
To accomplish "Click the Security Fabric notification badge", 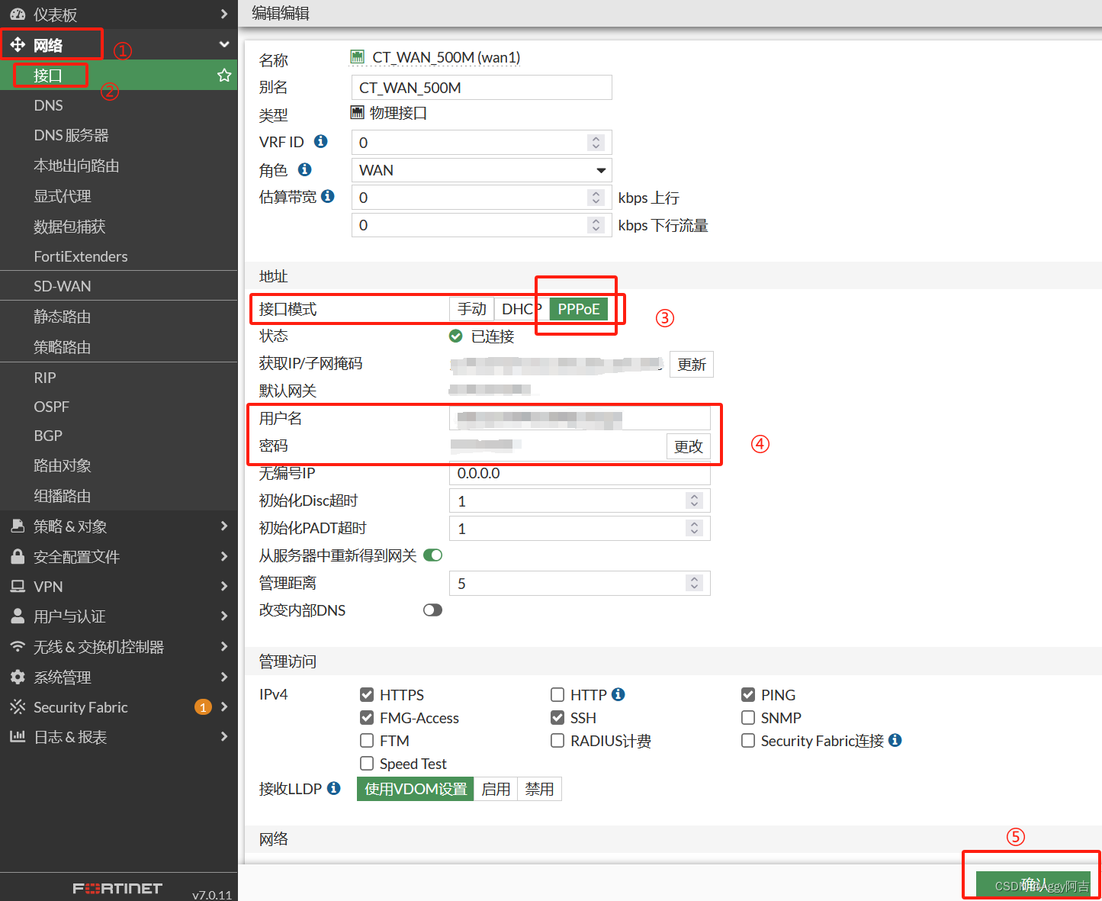I will point(203,707).
